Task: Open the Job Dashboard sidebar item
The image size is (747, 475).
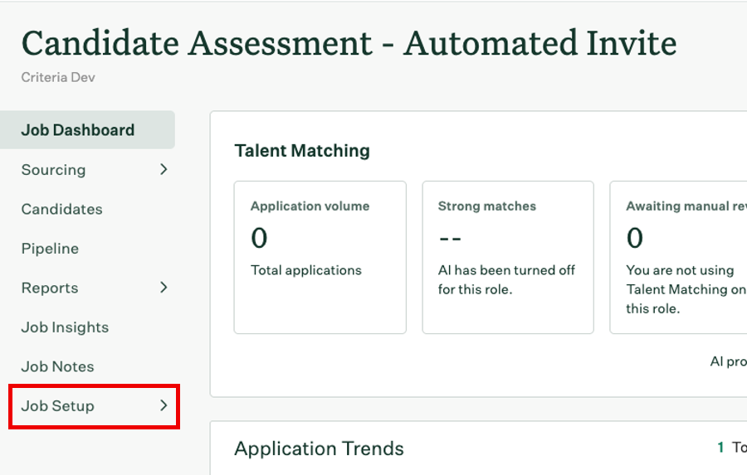Action: [x=78, y=130]
